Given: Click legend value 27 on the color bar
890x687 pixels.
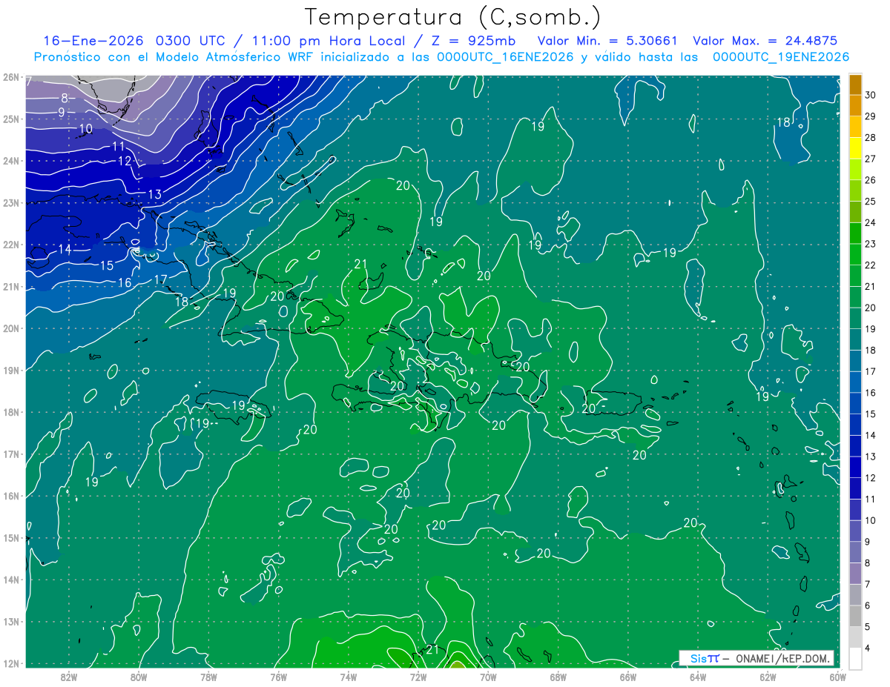Looking at the screenshot, I should point(871,159).
